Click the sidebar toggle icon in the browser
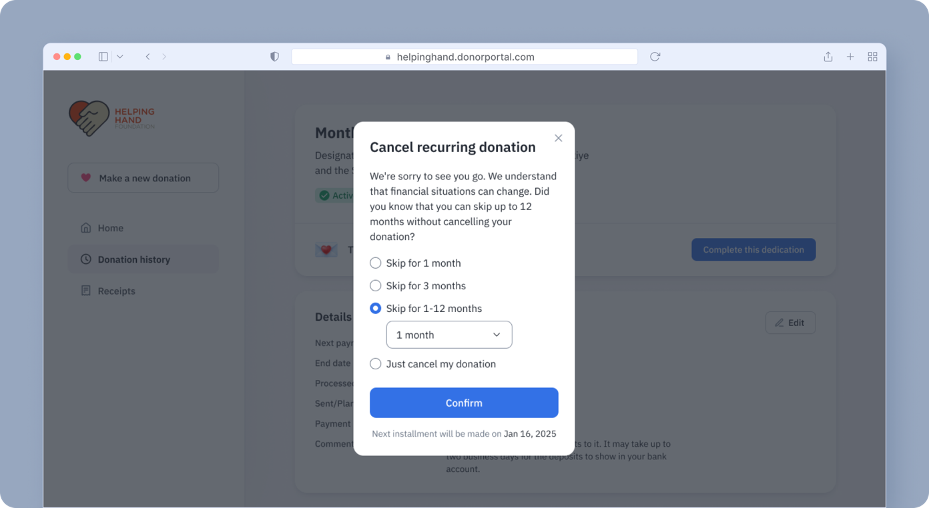The image size is (929, 508). point(103,57)
